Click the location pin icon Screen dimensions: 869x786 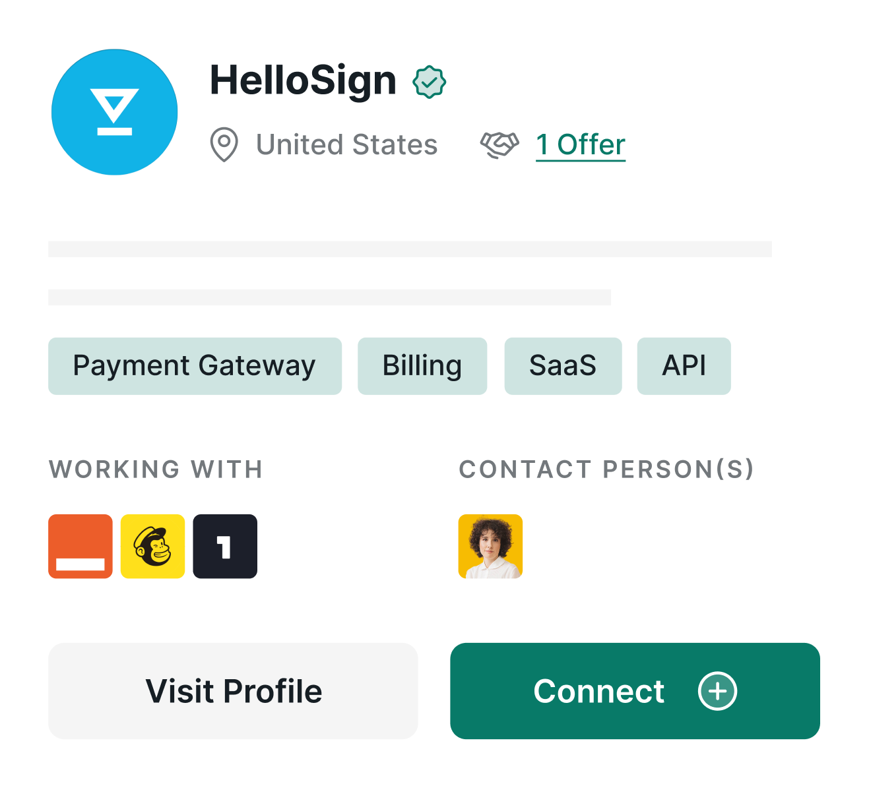tap(224, 144)
